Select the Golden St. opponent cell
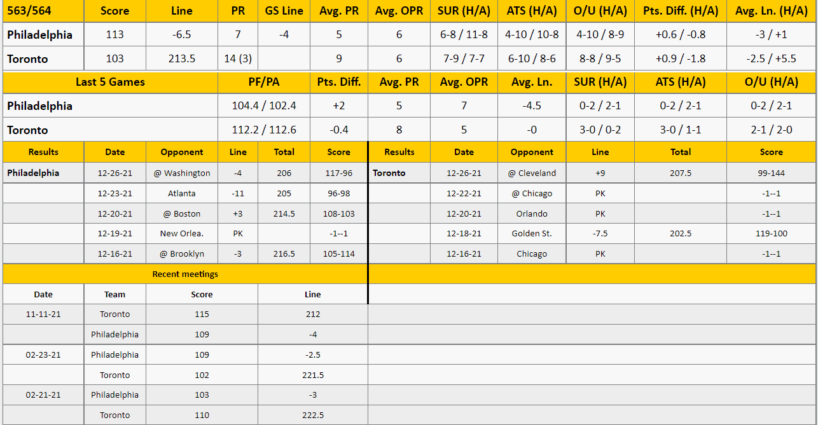This screenshot has height=425, width=818. 532,234
